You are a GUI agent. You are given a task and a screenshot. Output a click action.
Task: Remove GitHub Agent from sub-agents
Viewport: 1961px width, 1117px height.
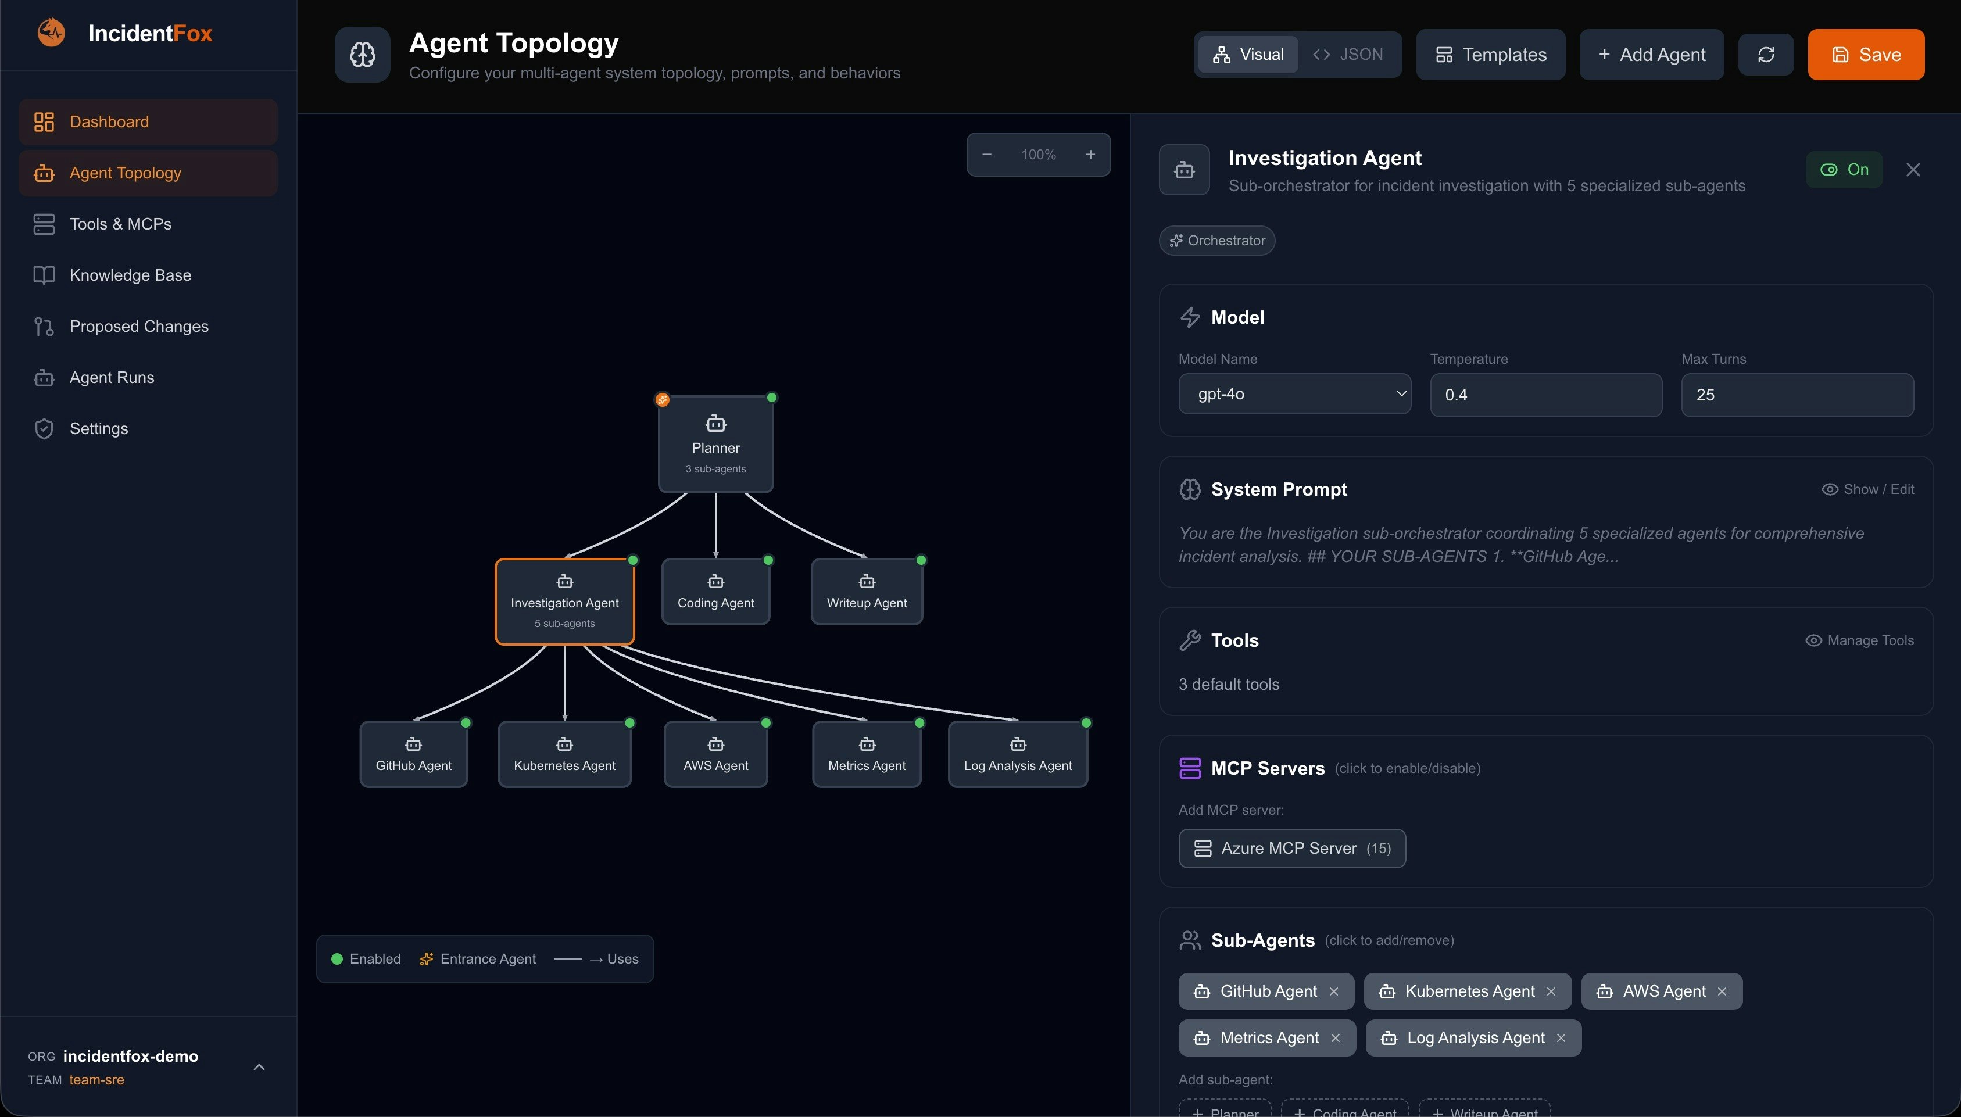pyautogui.click(x=1334, y=991)
